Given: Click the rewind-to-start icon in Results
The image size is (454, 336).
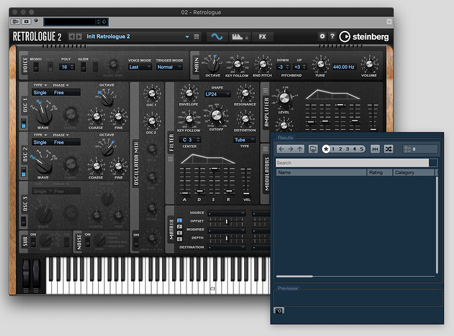Looking at the screenshot, I should point(375,149).
